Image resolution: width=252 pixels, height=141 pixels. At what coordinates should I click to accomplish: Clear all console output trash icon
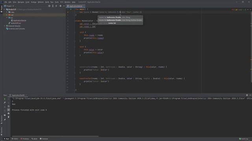coord(9,117)
